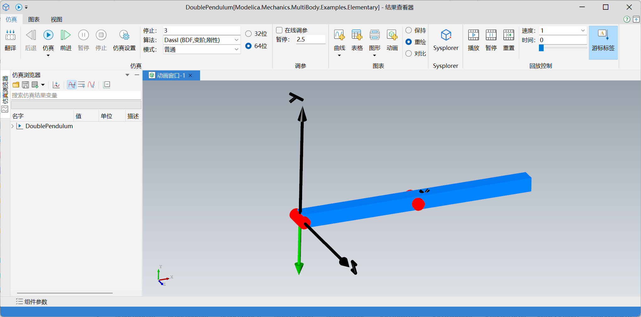Switch to the 图表 ribbon tab

click(34, 19)
